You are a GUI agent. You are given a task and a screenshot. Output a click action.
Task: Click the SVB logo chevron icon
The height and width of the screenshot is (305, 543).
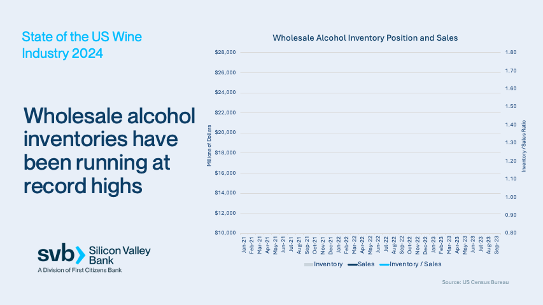(80, 254)
